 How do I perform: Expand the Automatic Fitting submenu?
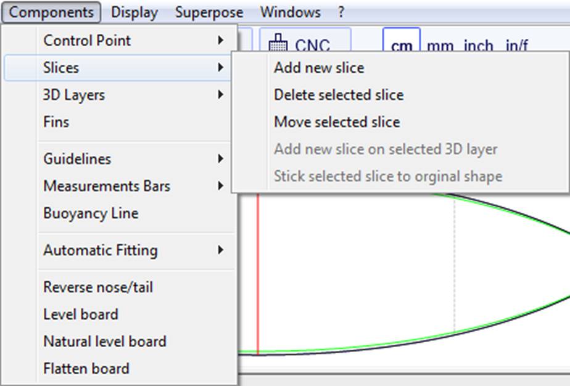pyautogui.click(x=220, y=250)
